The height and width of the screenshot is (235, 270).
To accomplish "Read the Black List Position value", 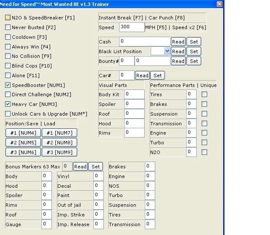I will pos(178,51).
